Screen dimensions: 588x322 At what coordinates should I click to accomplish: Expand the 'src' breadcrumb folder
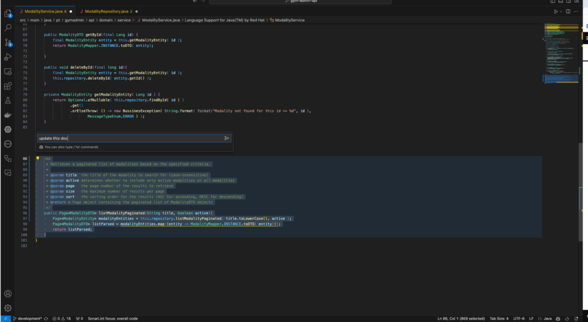tap(23, 20)
